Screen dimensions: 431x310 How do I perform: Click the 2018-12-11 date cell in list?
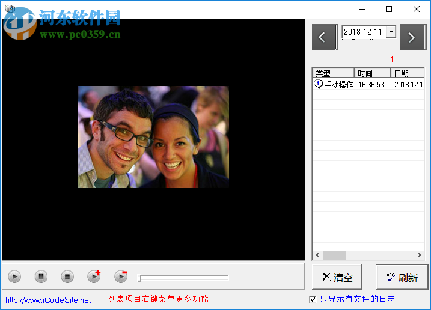(x=409, y=85)
